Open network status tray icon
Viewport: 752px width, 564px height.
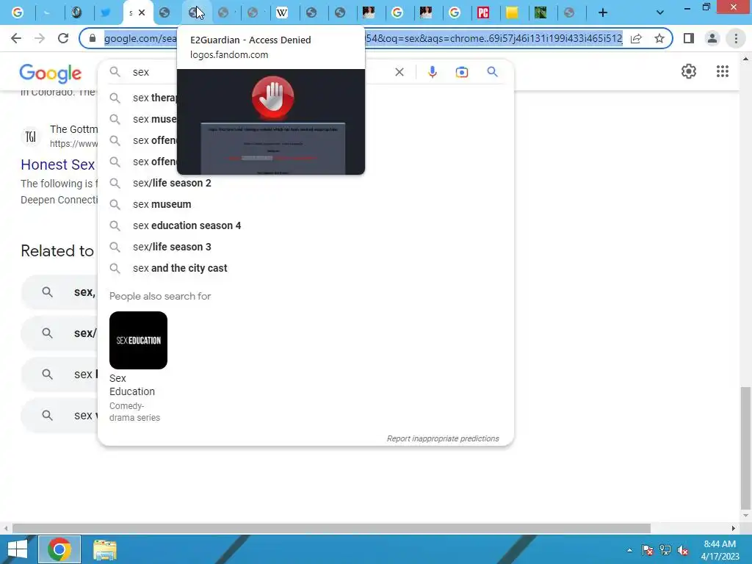click(665, 550)
